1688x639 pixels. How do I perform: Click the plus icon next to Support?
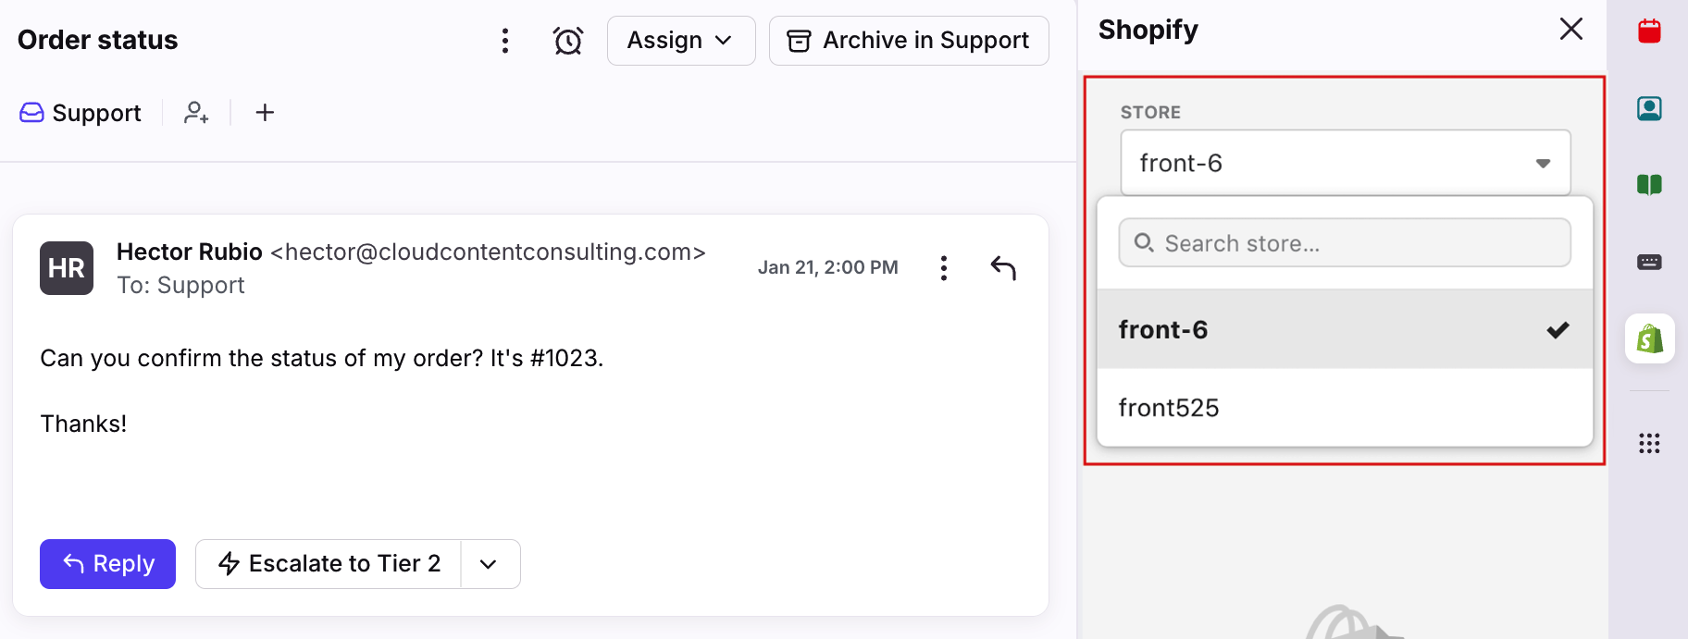[x=265, y=113]
